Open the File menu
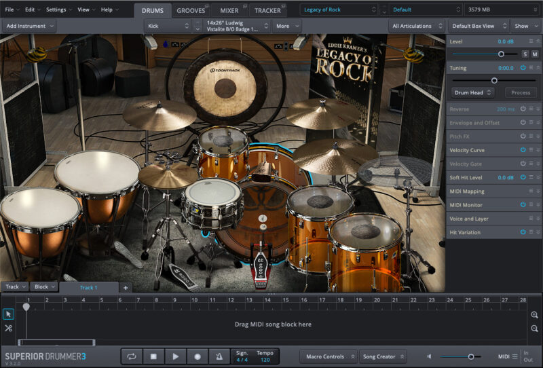Image resolution: width=543 pixels, height=368 pixels. tap(12, 10)
